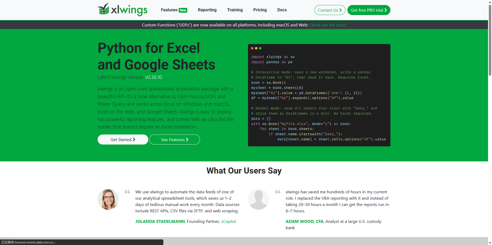Click the See Features button
The height and width of the screenshot is (245, 492).
coord(175,140)
